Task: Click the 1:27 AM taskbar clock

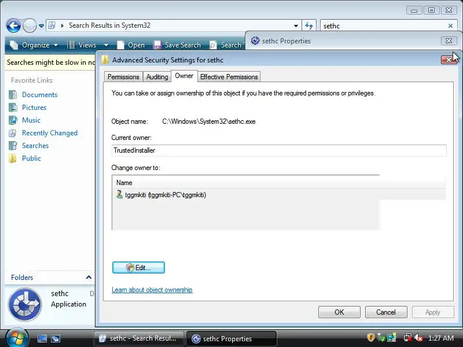Action: click(x=440, y=338)
